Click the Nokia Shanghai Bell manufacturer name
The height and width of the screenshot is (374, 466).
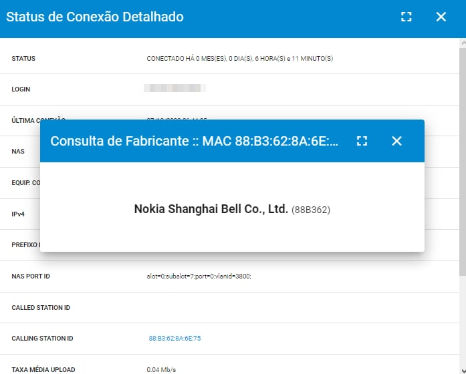tap(211, 209)
